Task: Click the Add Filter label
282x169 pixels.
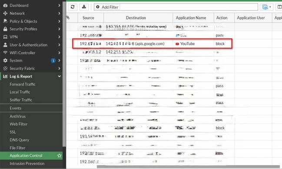Action: (x=110, y=7)
